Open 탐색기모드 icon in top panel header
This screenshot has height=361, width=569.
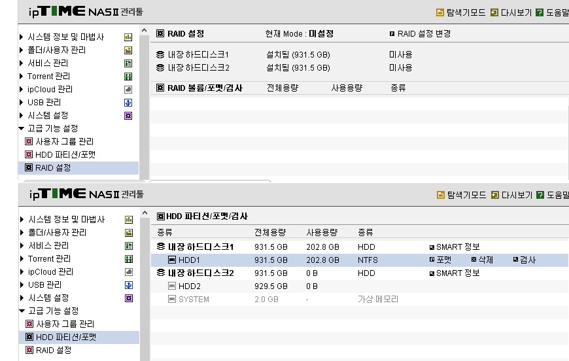[x=440, y=12]
